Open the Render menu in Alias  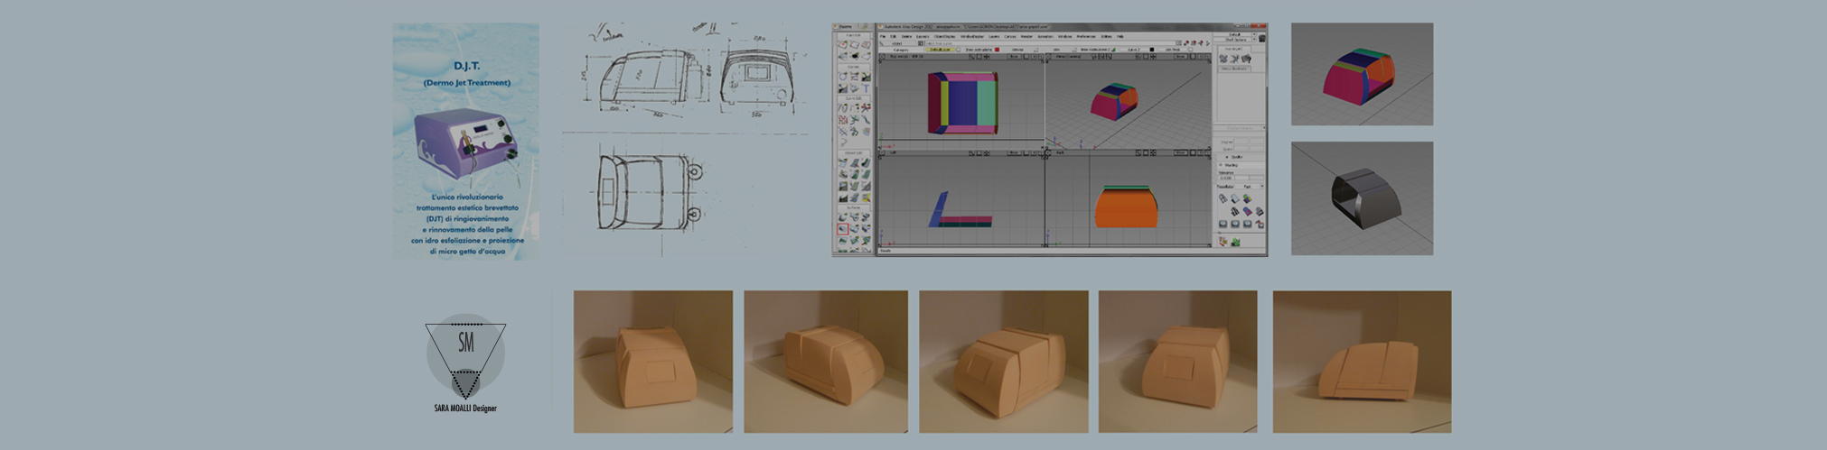pos(1026,37)
